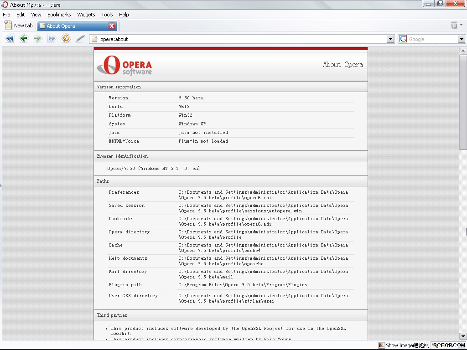
Task: Reload the page with the orange Reload icon
Action: point(66,38)
